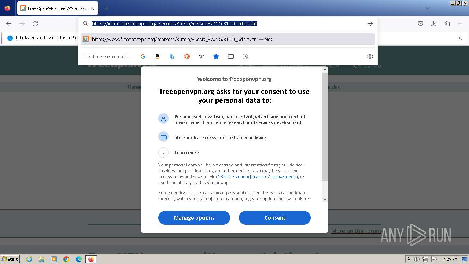Image resolution: width=469 pixels, height=264 pixels.
Task: Open media player taskbar icon
Action: click(x=54, y=259)
